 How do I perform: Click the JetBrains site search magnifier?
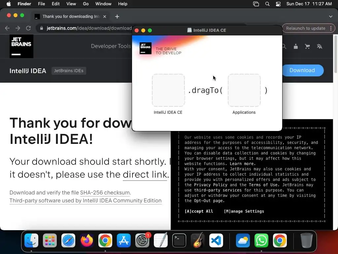[284, 46]
